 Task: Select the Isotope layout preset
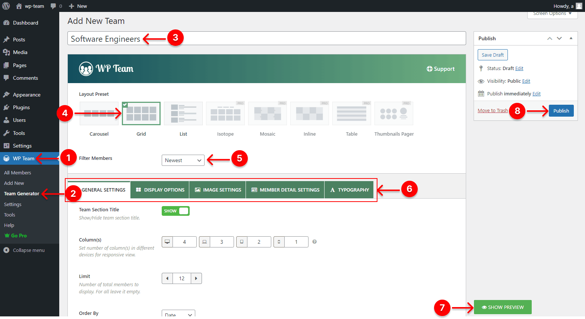point(225,113)
